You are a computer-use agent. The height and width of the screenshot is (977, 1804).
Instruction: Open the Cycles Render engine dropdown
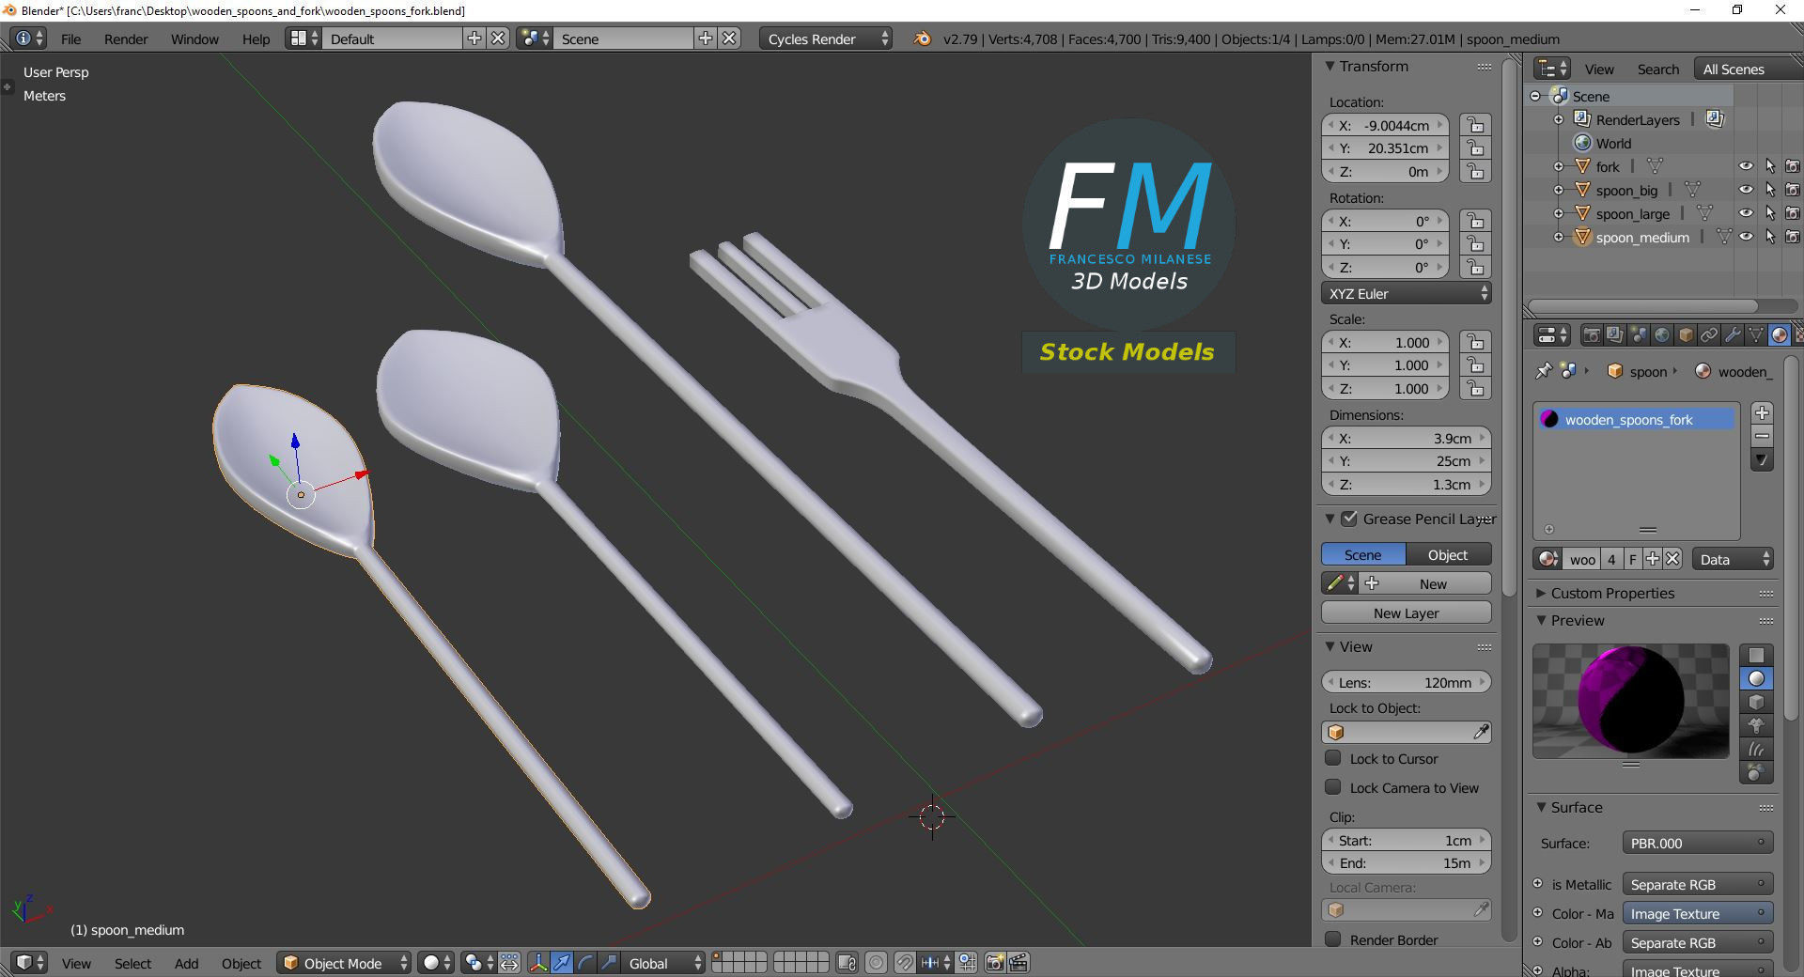pos(826,39)
